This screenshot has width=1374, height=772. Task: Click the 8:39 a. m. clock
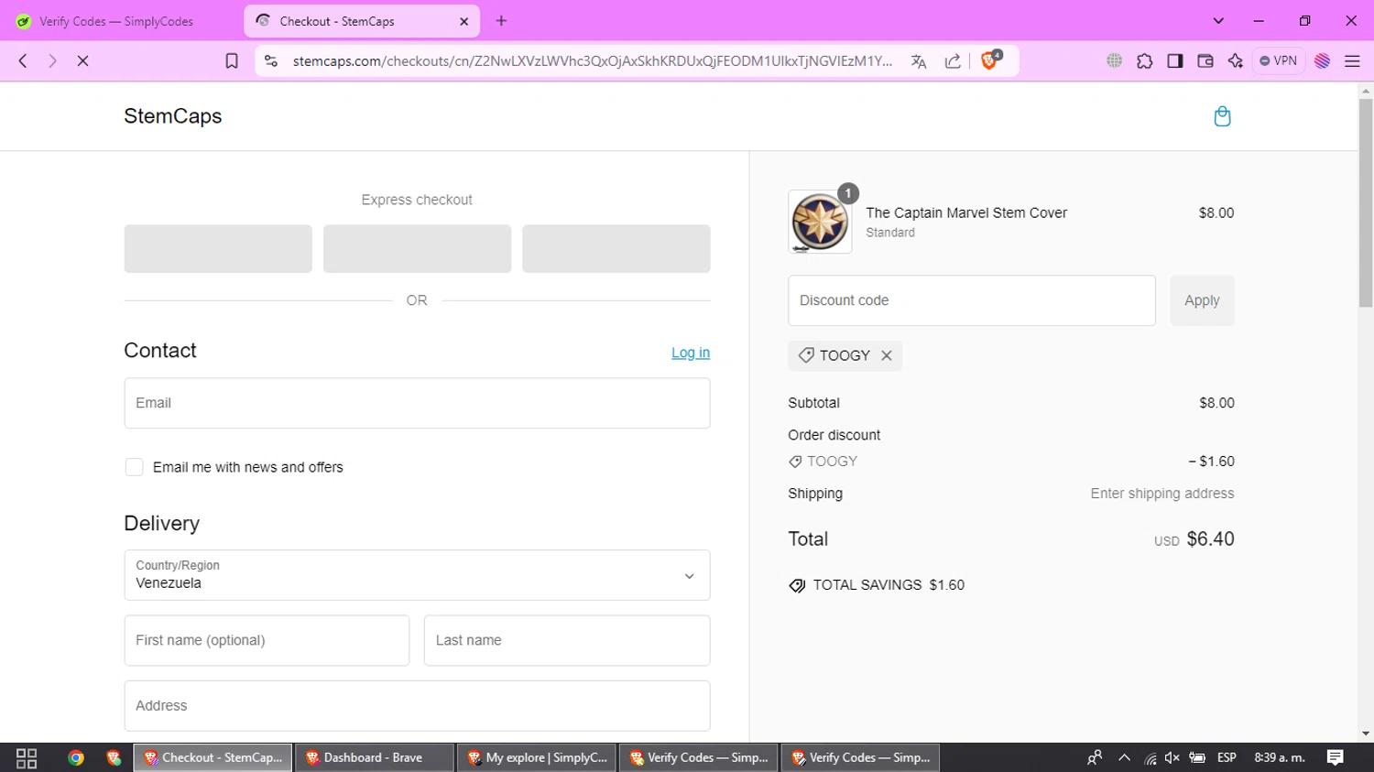tap(1280, 757)
